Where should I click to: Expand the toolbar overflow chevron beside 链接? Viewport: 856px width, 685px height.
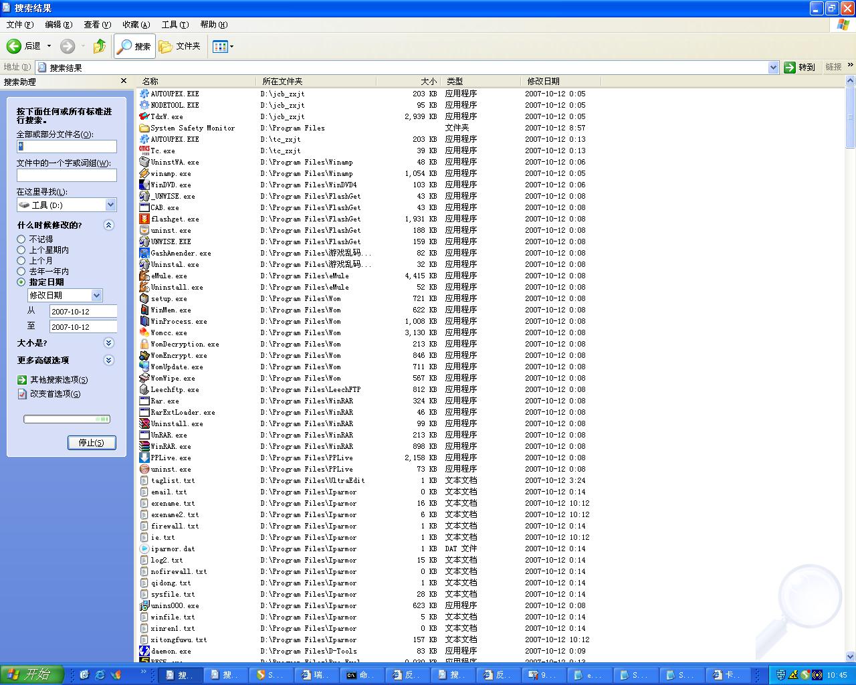point(851,65)
